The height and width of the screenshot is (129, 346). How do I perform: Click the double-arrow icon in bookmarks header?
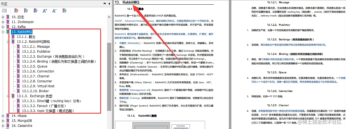105,3
